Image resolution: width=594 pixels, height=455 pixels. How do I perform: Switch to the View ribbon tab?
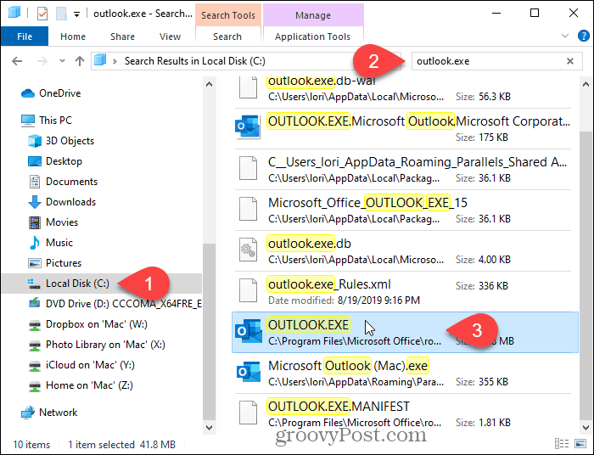coord(170,37)
